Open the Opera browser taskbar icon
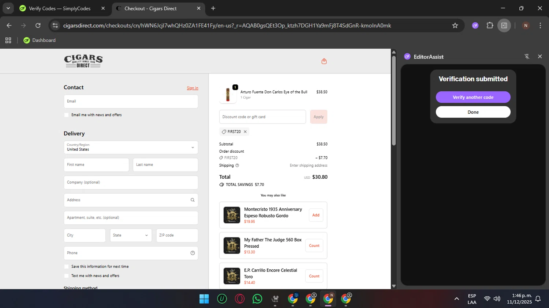This screenshot has height=308, width=549. click(240, 299)
